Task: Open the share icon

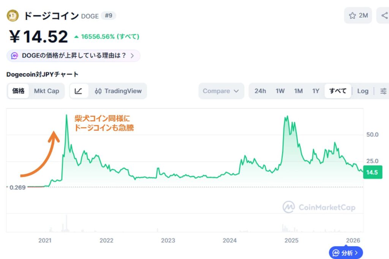Action: pyautogui.click(x=384, y=16)
